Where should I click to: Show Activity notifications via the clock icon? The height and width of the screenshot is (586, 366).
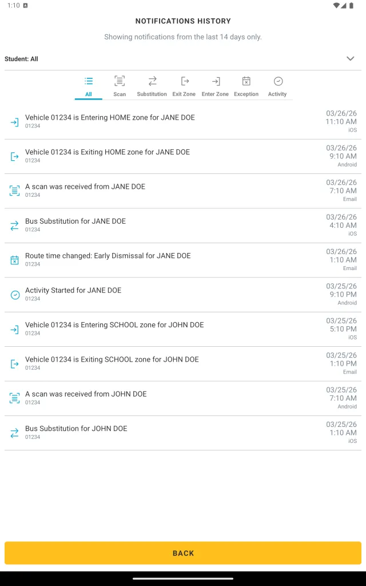click(278, 81)
